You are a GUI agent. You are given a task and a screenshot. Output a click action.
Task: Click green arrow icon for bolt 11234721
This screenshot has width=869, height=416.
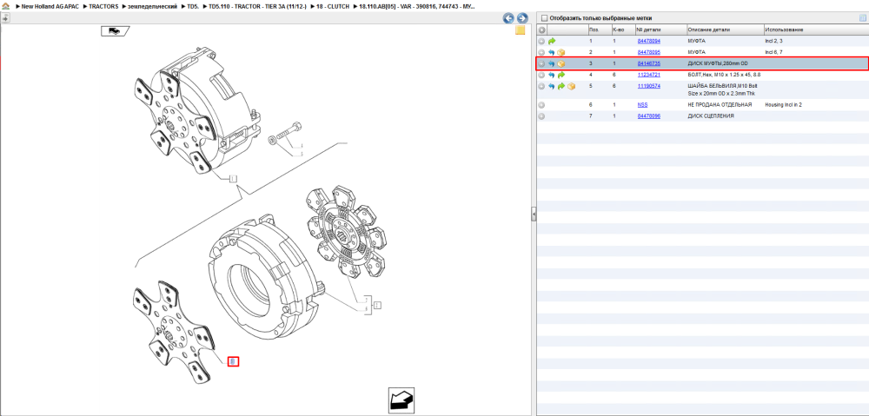pyautogui.click(x=561, y=74)
